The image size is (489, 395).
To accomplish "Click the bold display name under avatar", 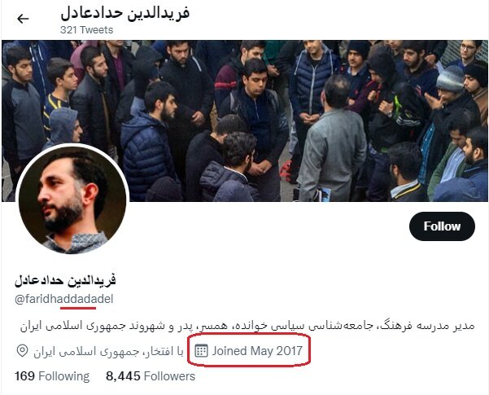I will 65,280.
